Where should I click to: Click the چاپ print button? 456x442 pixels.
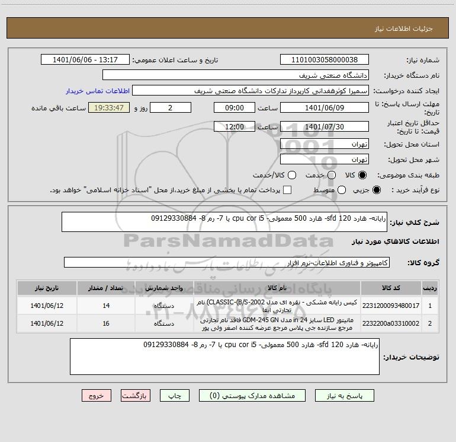pyautogui.click(x=175, y=396)
